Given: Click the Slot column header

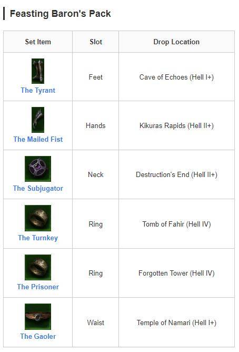Looking at the screenshot, I should point(95,42).
